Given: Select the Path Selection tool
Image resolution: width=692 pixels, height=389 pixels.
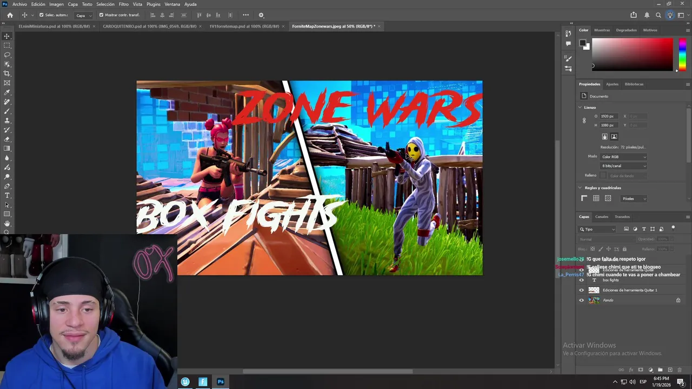Looking at the screenshot, I should [7, 205].
